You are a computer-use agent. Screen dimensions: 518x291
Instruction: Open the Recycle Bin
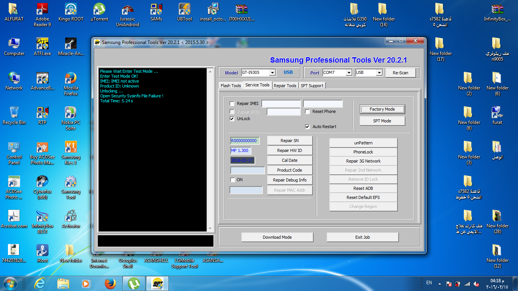click(x=14, y=115)
